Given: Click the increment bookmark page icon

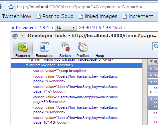Looking at the screenshot, I should (125, 16).
